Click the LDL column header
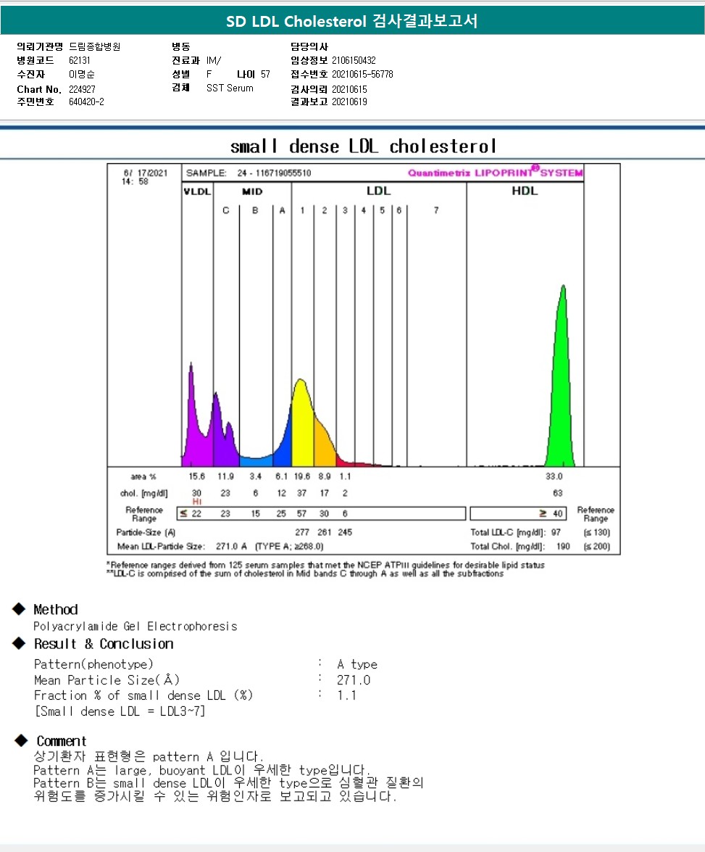 point(378,191)
